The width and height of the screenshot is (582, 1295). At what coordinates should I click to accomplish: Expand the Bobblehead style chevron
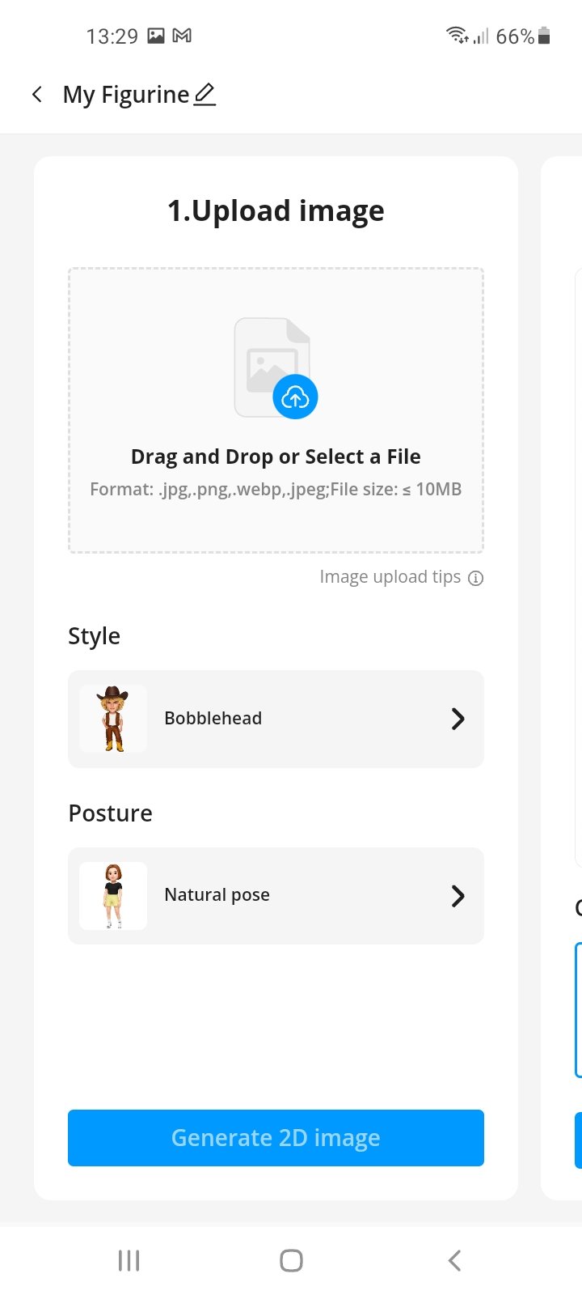[458, 719]
